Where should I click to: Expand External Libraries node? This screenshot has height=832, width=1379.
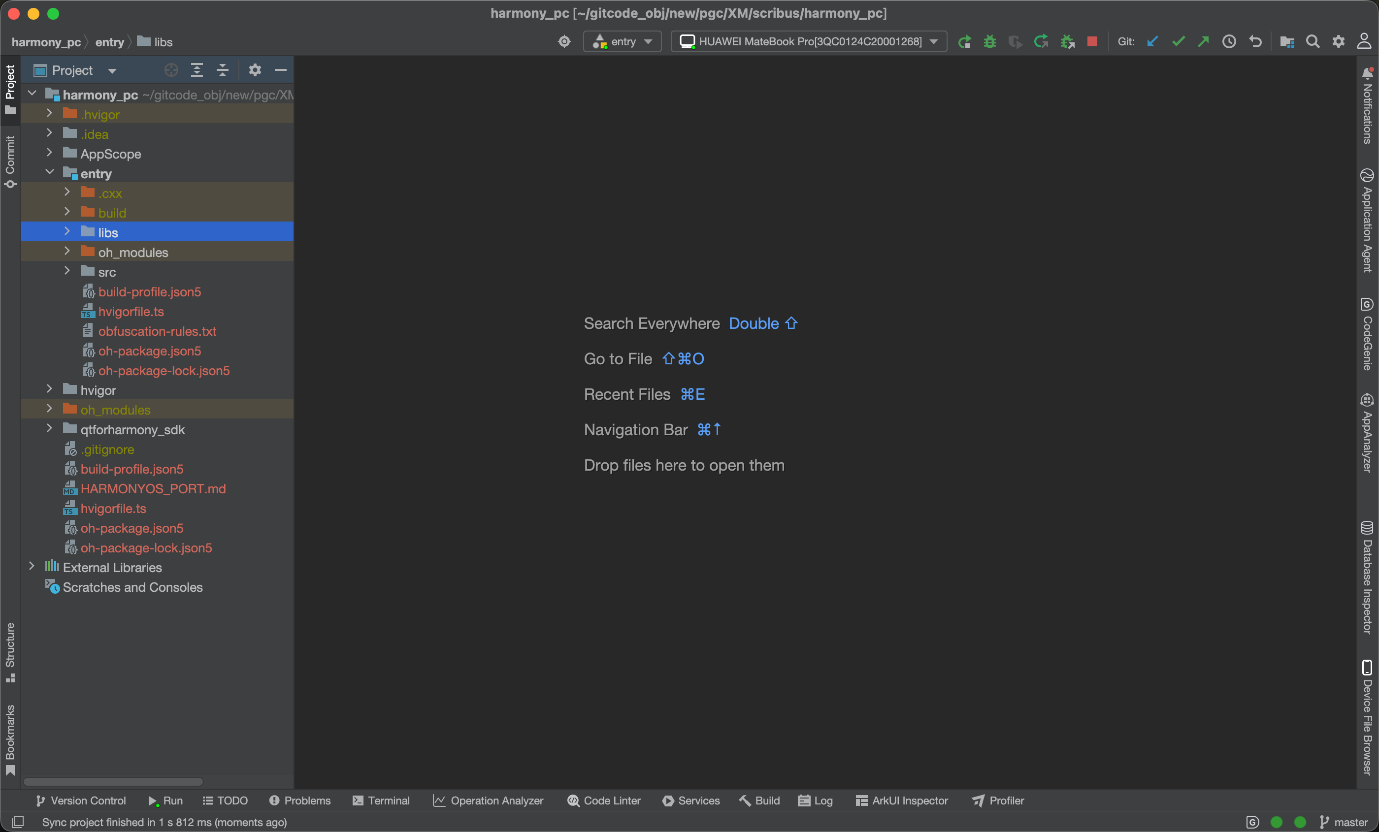pyautogui.click(x=32, y=567)
